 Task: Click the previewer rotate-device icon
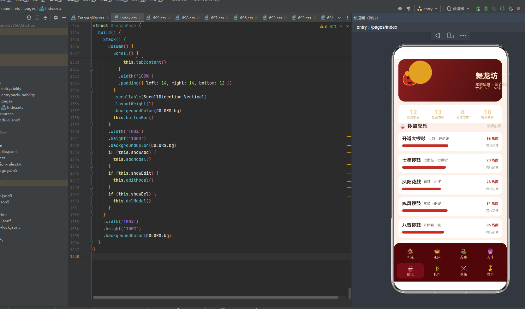[x=450, y=36]
